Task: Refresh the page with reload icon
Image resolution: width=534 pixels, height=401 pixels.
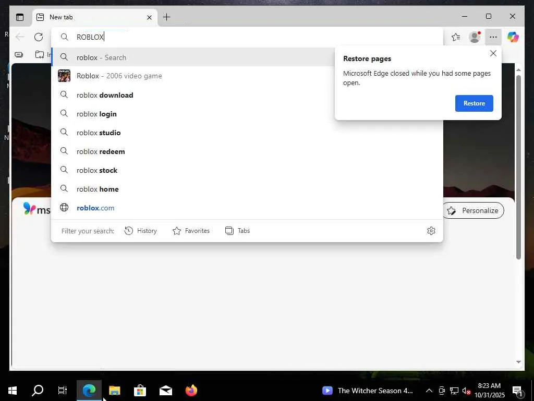Action: (39, 37)
